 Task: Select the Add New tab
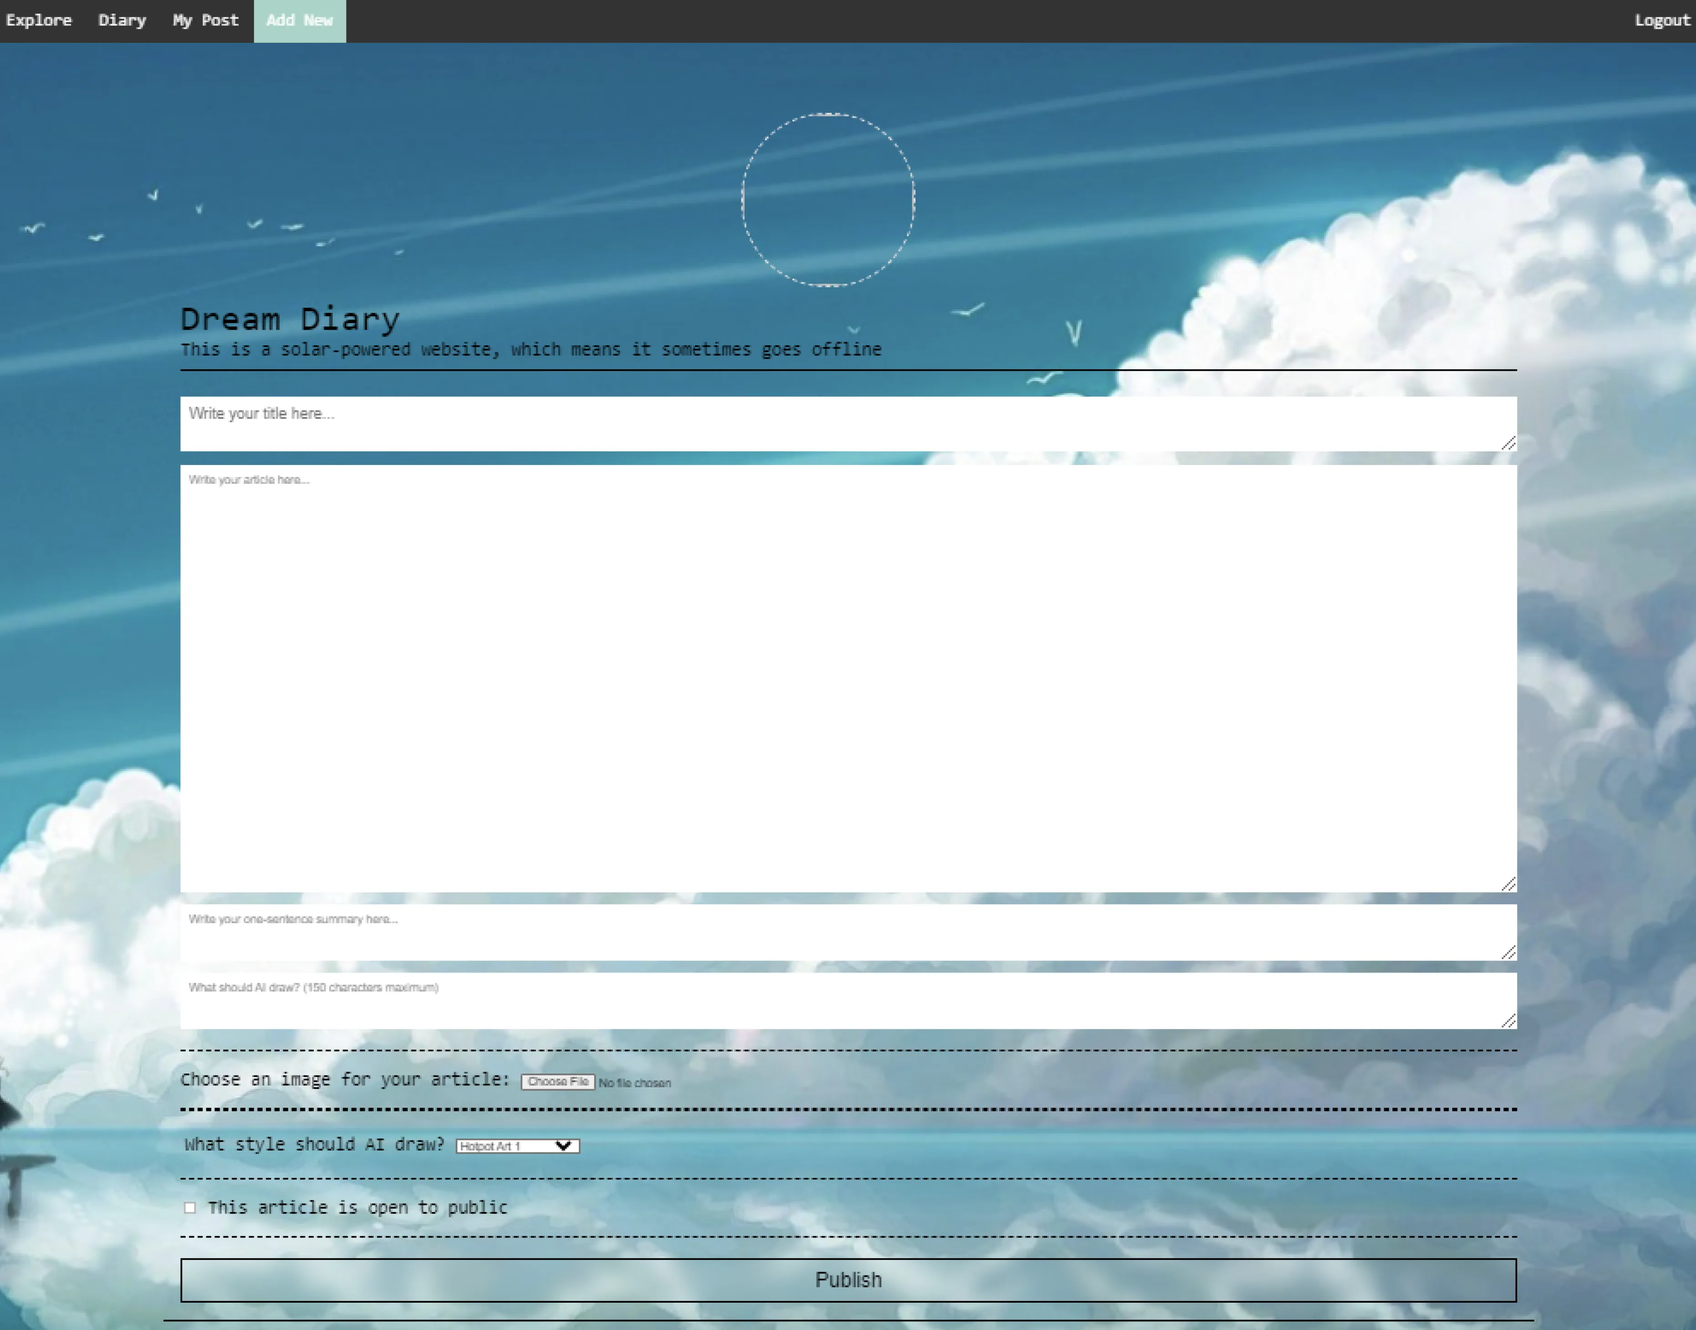pyautogui.click(x=300, y=20)
